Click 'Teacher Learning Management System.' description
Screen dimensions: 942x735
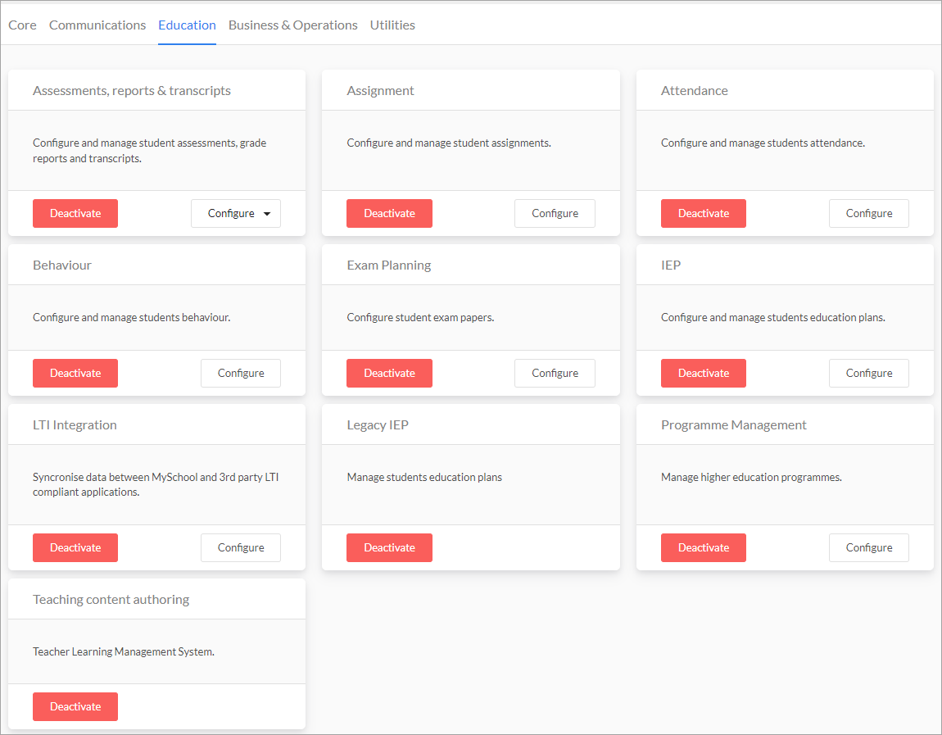point(123,651)
